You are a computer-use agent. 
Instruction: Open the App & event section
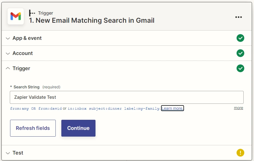tap(27, 38)
